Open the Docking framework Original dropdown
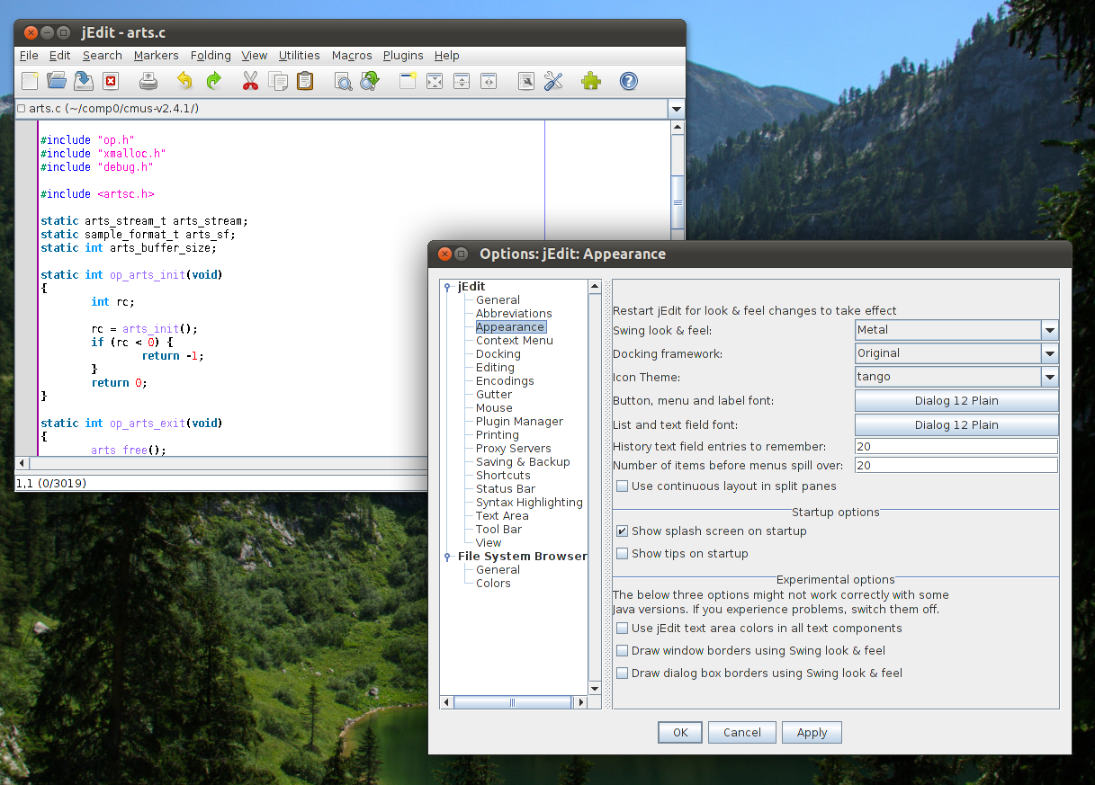Viewport: 1095px width, 785px height. pyautogui.click(x=1050, y=353)
